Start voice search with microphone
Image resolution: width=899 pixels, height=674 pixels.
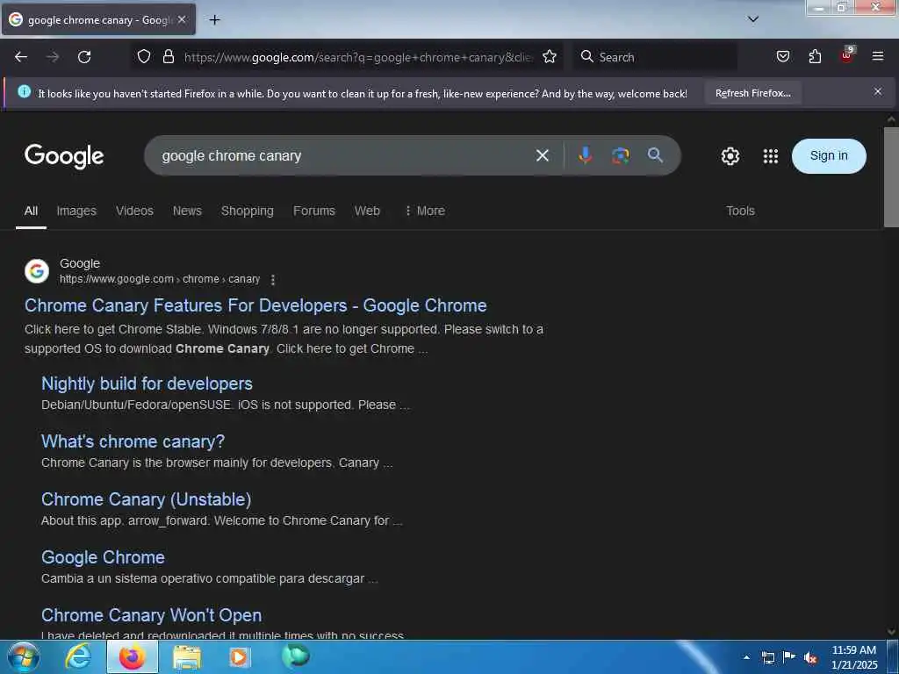tap(585, 155)
